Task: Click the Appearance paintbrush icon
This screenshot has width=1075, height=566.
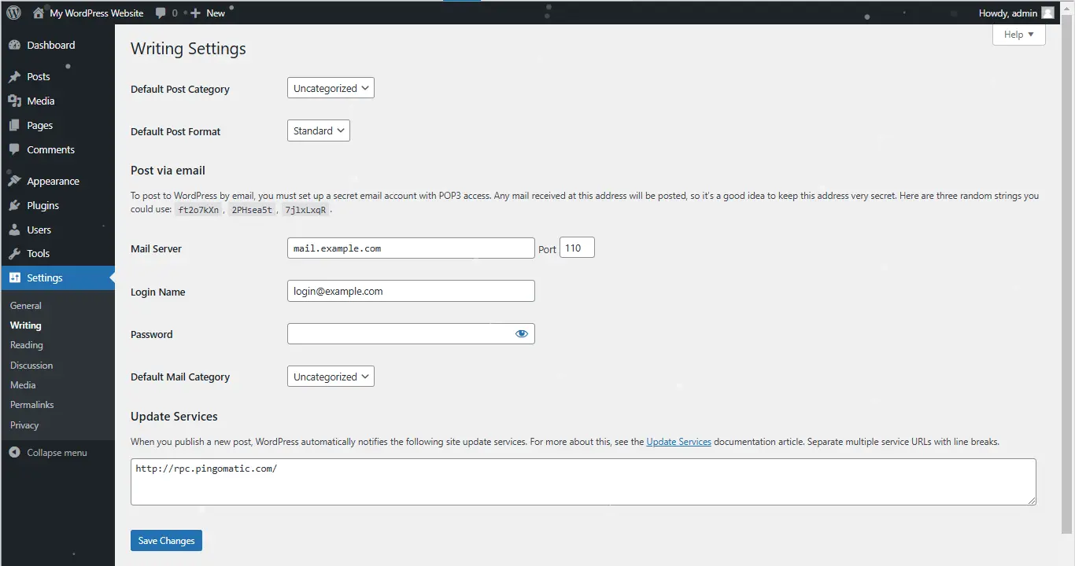Action: [14, 181]
